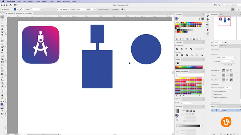241x135 pixels.
Task: Click the Exclude shape mode icon
Action: click(191, 49)
